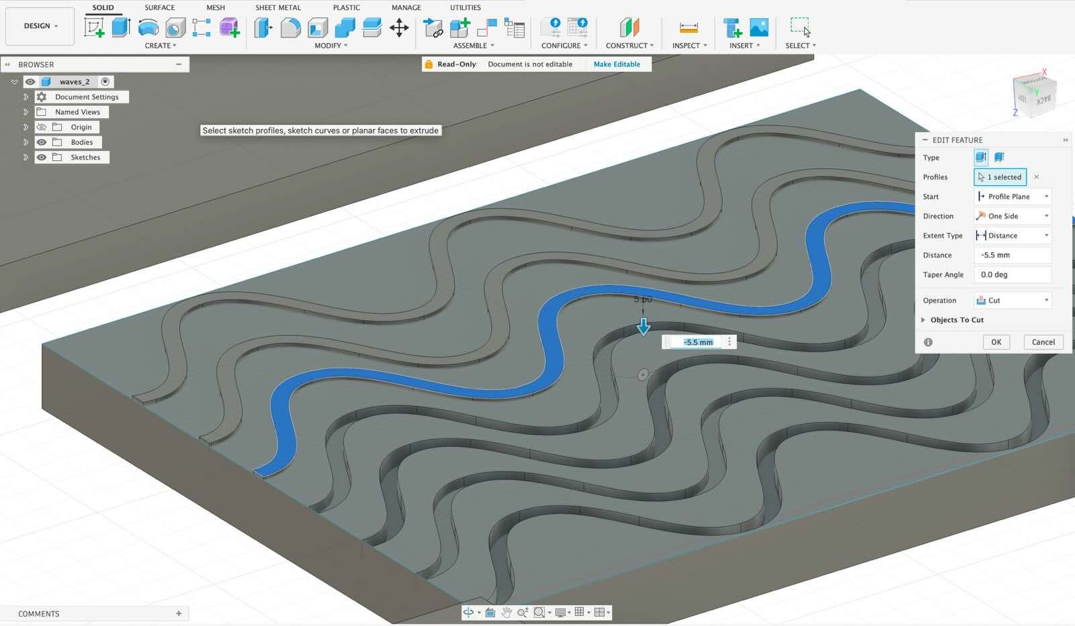
Task: Switch to the Surface tab
Action: click(159, 7)
